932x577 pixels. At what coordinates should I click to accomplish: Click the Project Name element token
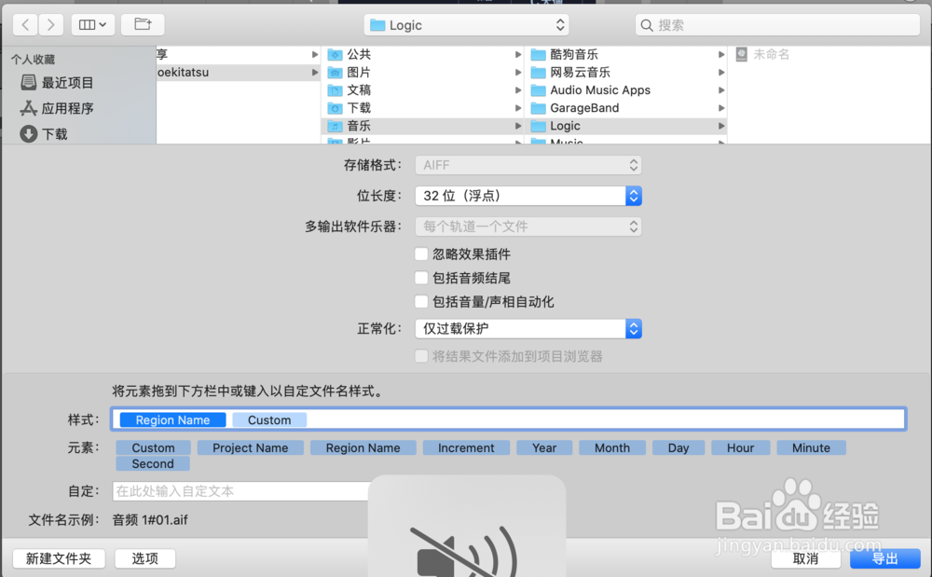(x=250, y=448)
